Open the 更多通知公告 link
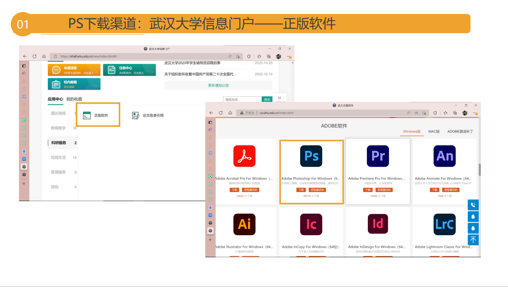This screenshot has height=287, width=508. (218, 85)
